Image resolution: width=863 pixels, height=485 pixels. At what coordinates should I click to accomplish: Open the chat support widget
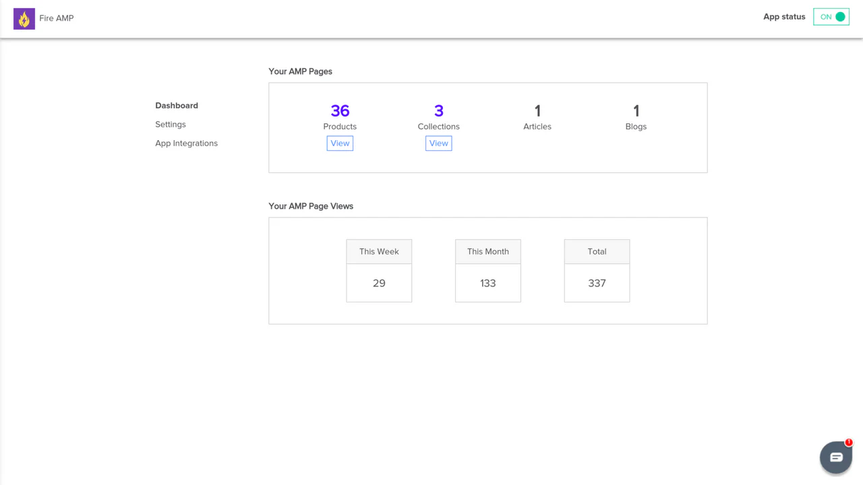click(x=835, y=457)
